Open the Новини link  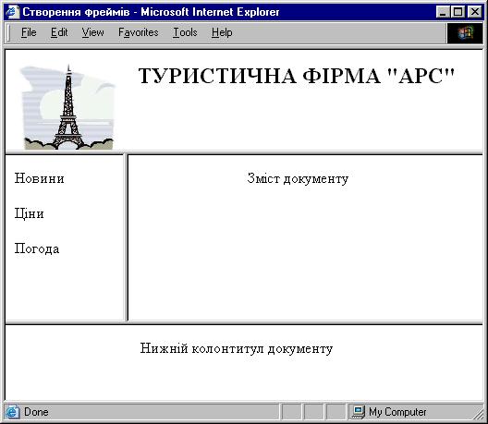[40, 178]
